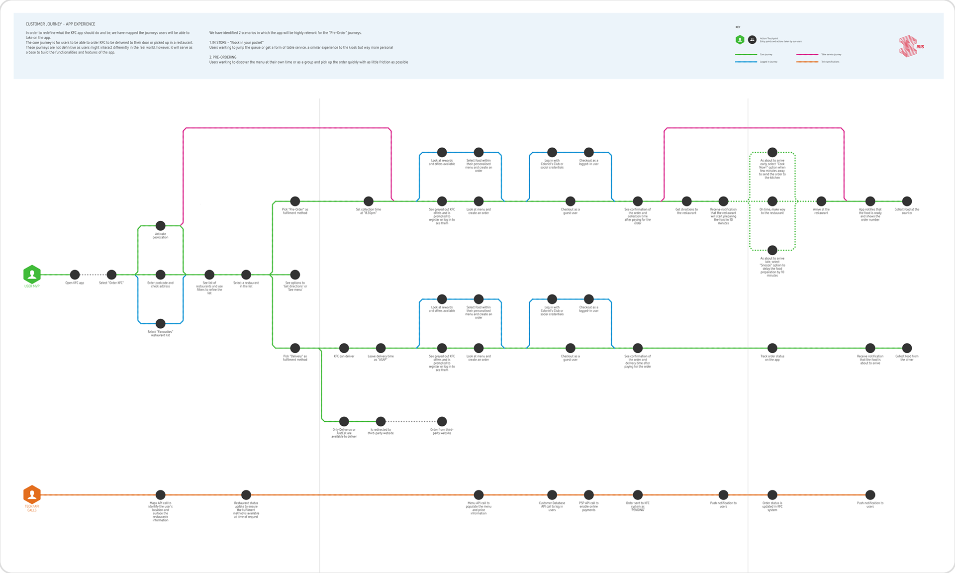
Task: Click the "Cook Now!" early arrival node
Action: coord(772,152)
